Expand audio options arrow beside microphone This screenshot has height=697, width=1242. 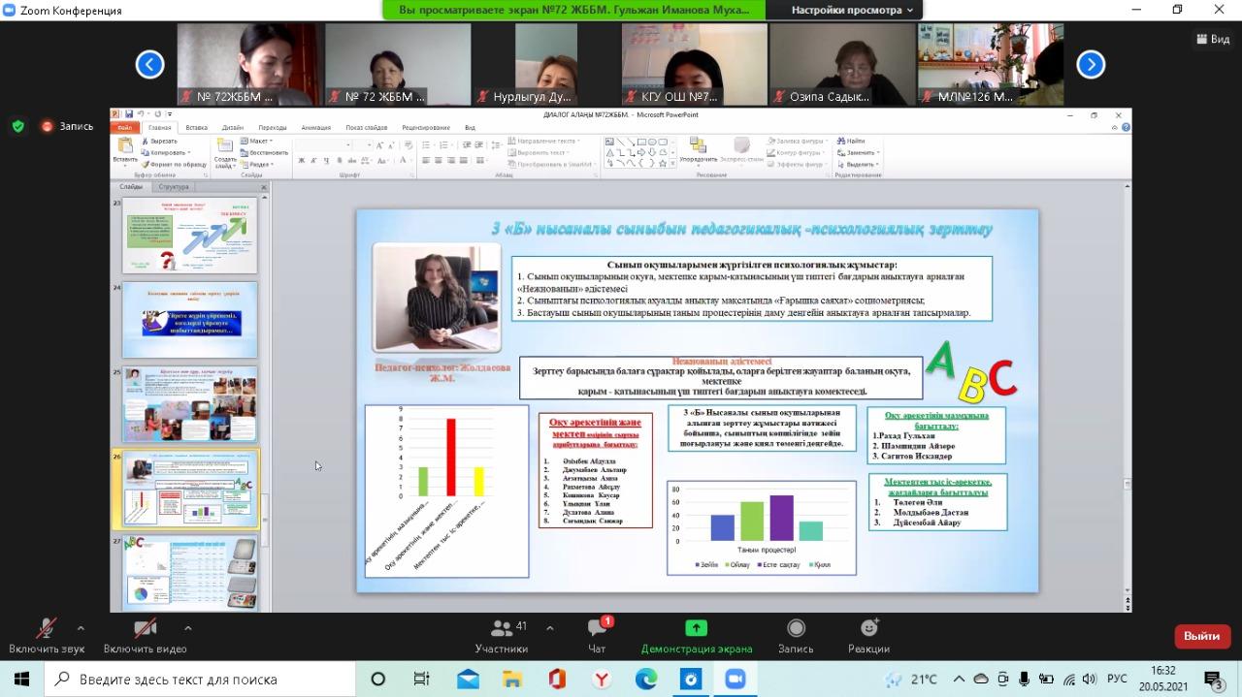coord(81,627)
